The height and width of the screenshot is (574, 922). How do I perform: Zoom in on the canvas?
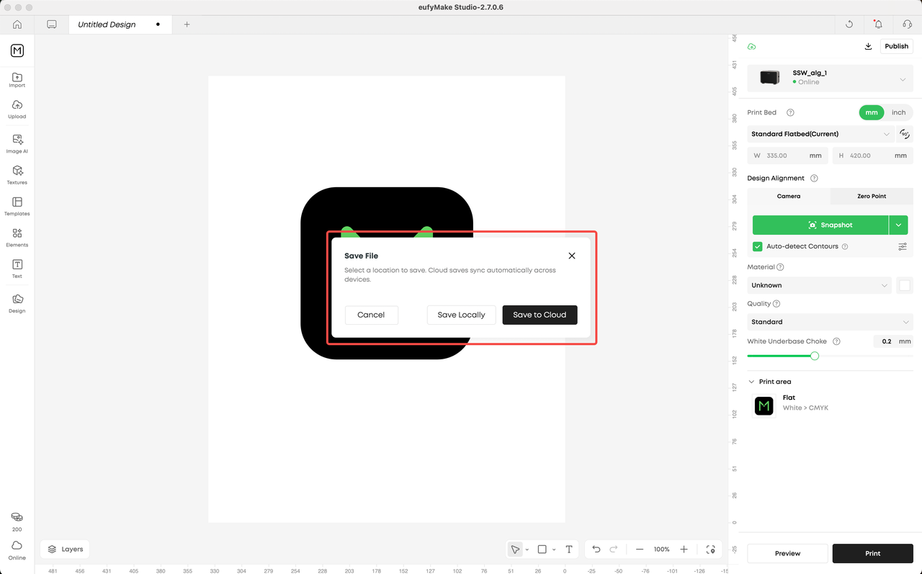point(684,550)
